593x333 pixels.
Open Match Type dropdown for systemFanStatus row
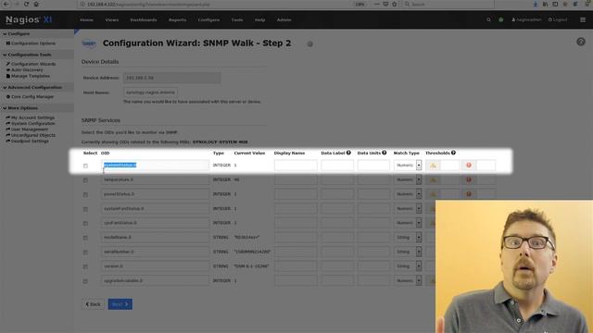[x=408, y=208]
